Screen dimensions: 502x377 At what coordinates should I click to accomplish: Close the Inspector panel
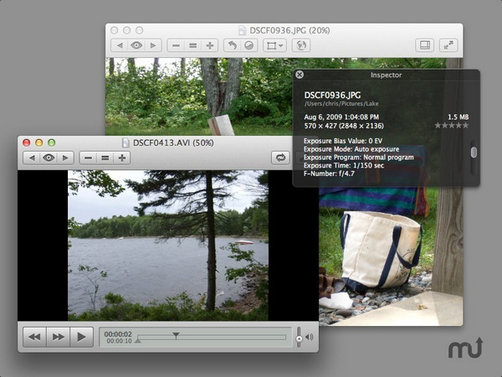pyautogui.click(x=300, y=75)
